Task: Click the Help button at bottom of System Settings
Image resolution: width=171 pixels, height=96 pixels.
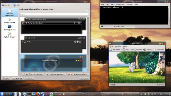Action: [x=6, y=78]
